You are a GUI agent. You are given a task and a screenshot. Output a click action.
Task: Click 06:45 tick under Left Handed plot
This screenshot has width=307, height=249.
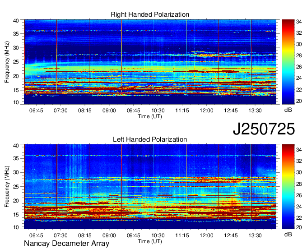pos(36,235)
